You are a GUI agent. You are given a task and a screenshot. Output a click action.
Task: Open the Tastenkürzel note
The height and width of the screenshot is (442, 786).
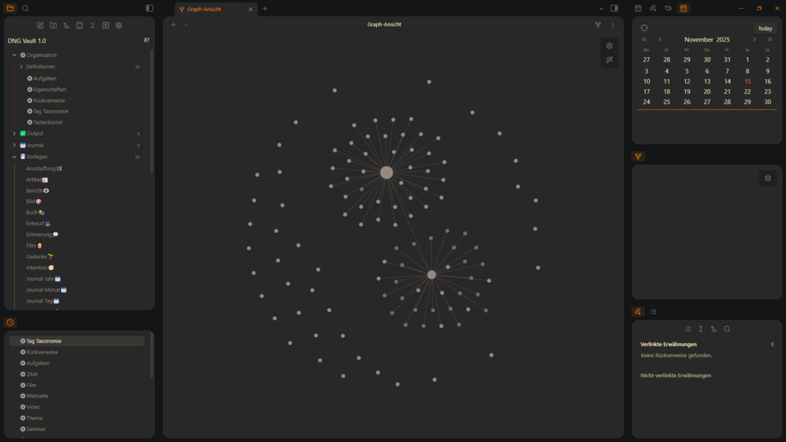(45, 122)
